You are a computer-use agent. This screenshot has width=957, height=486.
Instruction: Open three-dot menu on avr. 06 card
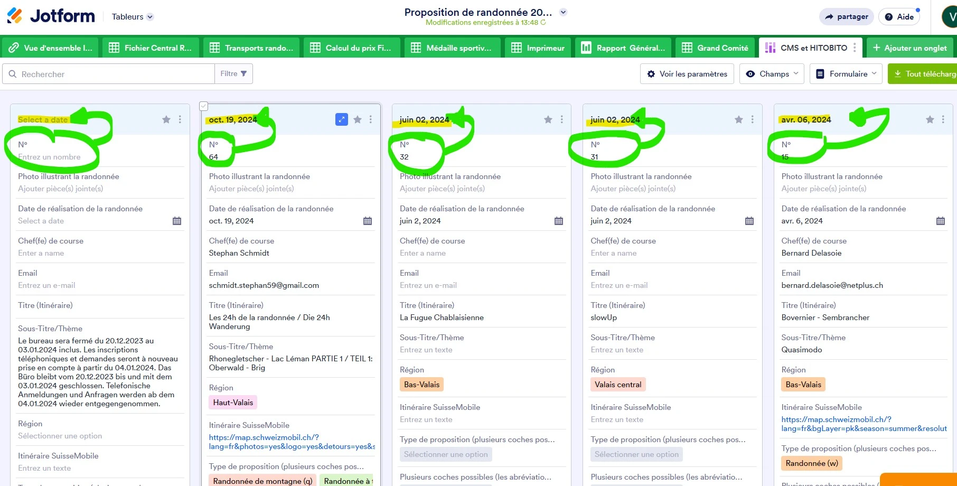(943, 119)
